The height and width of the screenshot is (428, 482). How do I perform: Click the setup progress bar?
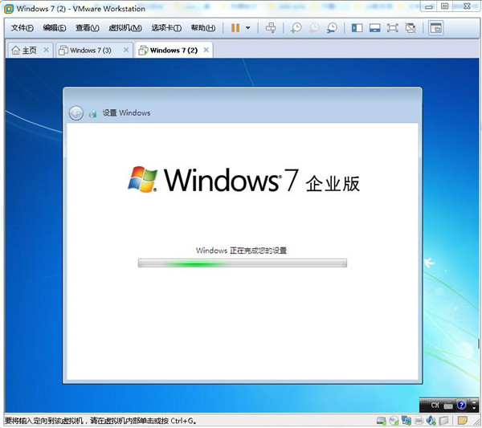tap(243, 263)
